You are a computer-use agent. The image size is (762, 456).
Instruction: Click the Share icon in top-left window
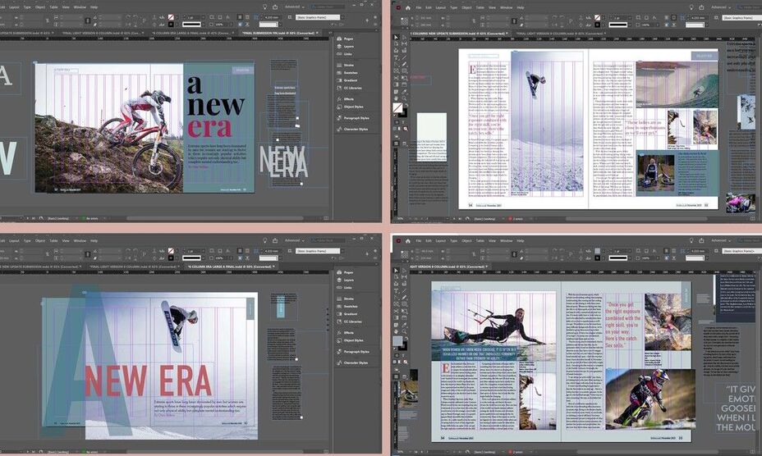275,7
